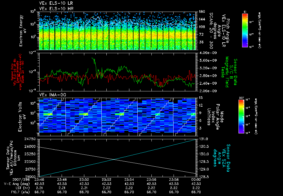
Task: Click the DEF color bar legend
Action: point(241,117)
